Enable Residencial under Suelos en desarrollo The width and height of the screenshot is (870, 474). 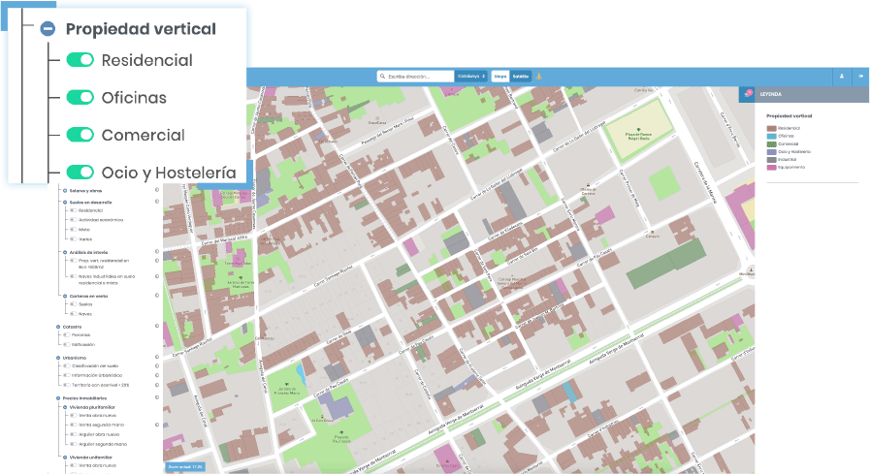(74, 210)
